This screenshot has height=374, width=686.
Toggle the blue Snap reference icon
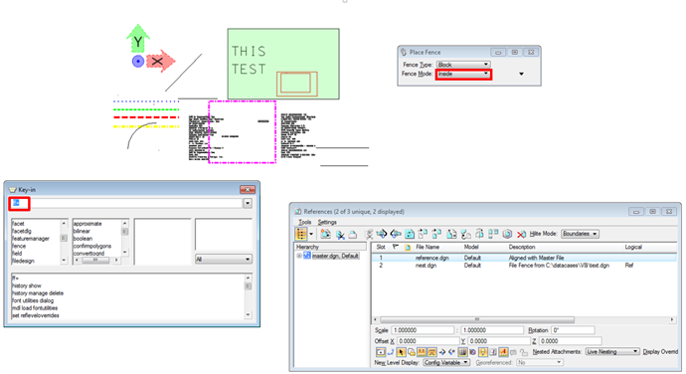point(391,352)
